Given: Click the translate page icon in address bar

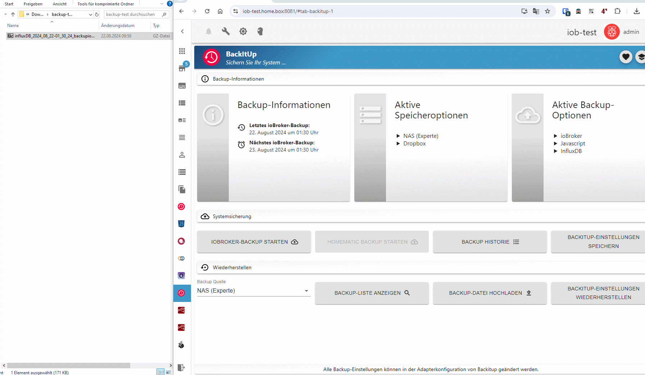Looking at the screenshot, I should pyautogui.click(x=536, y=11).
